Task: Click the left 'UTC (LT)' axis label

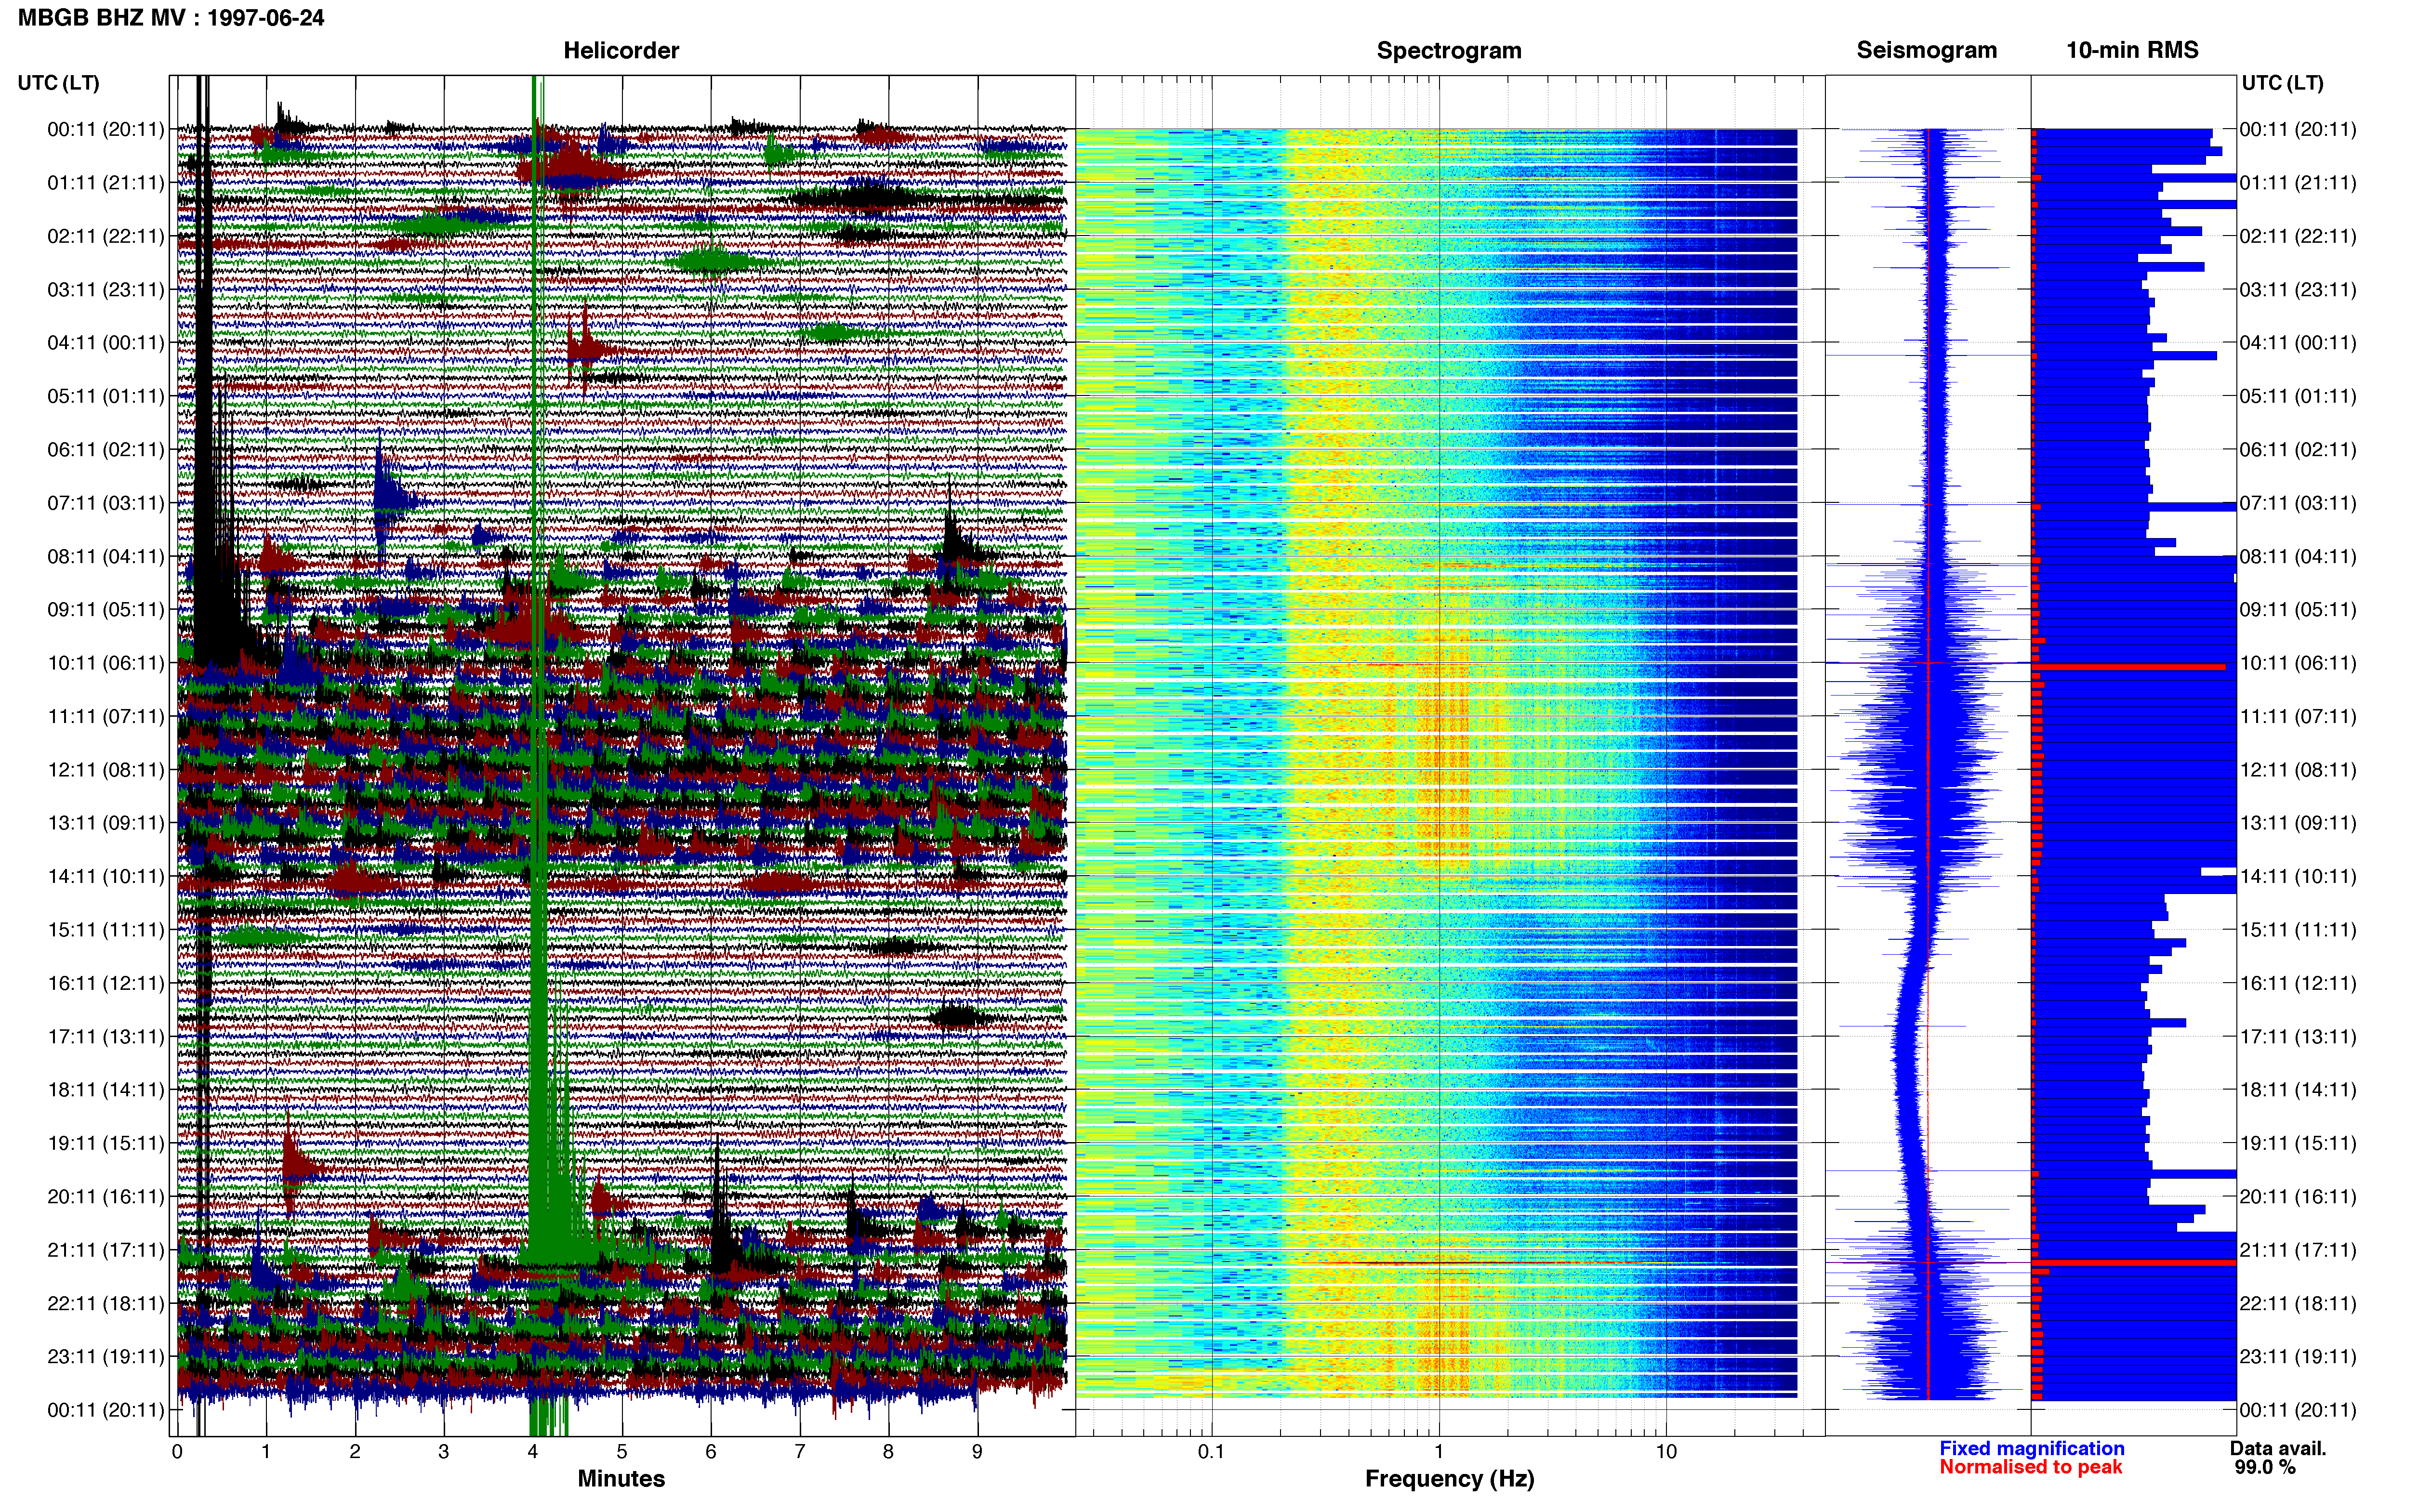Action: pyautogui.click(x=59, y=83)
